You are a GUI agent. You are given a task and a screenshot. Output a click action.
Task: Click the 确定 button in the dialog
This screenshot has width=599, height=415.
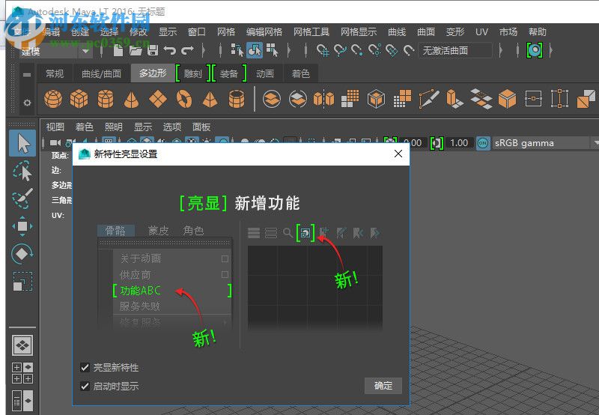[383, 386]
